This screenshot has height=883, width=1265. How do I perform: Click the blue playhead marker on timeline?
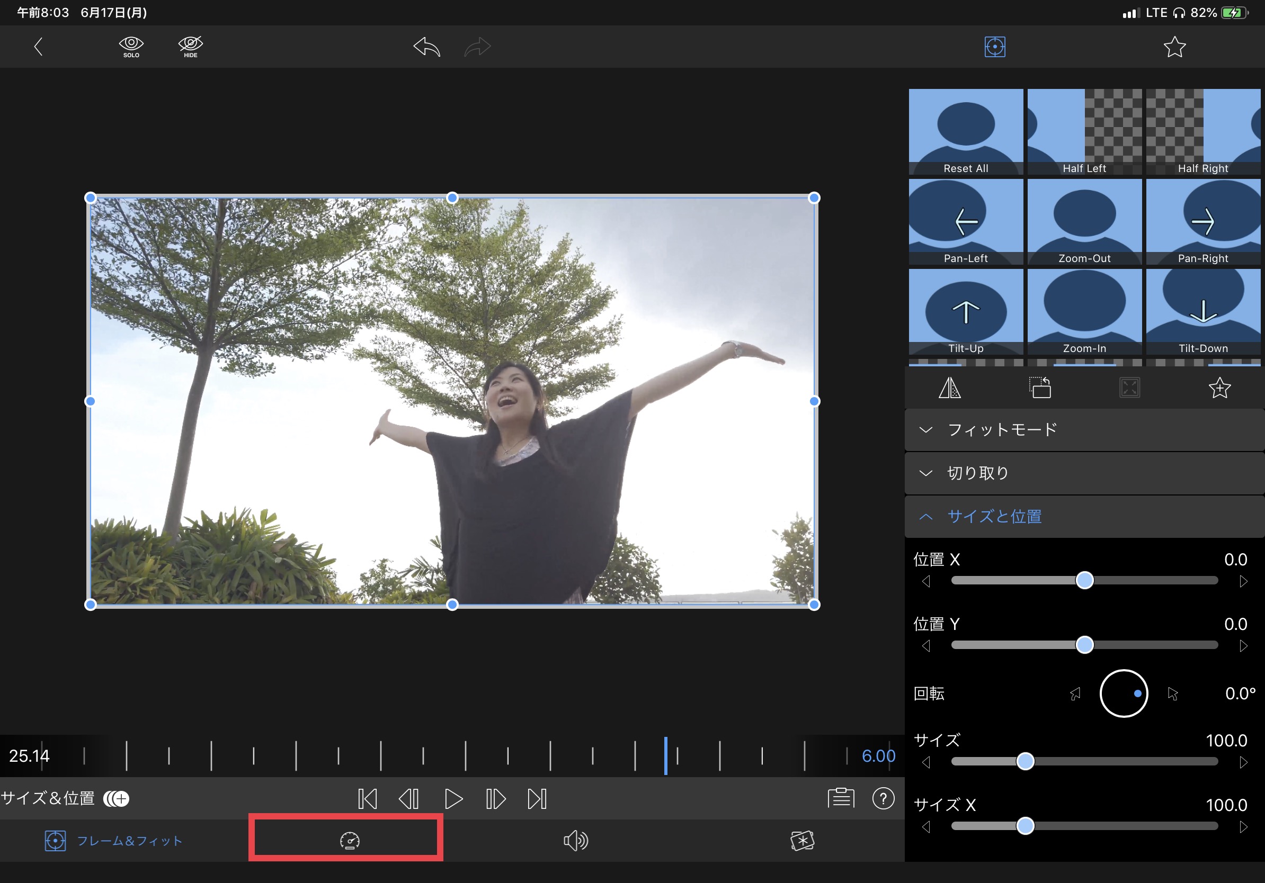tap(665, 755)
